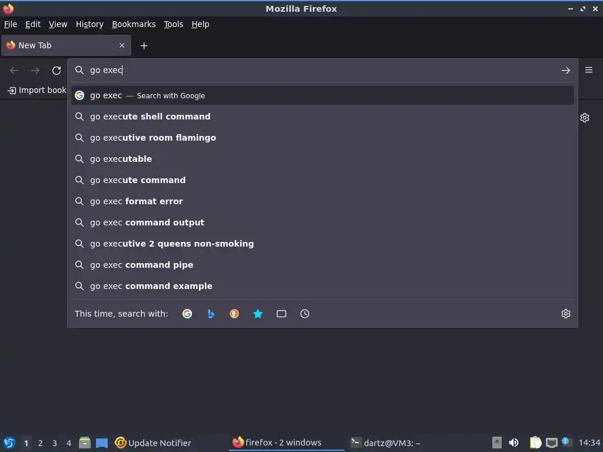Select suggestion 'go exec command output'
This screenshot has width=603, height=452.
tap(322, 222)
